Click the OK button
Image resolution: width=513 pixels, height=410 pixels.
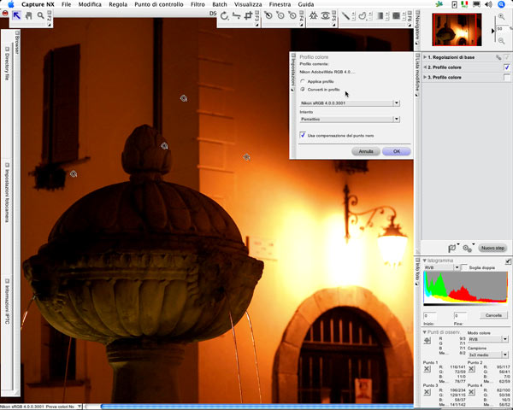click(397, 151)
